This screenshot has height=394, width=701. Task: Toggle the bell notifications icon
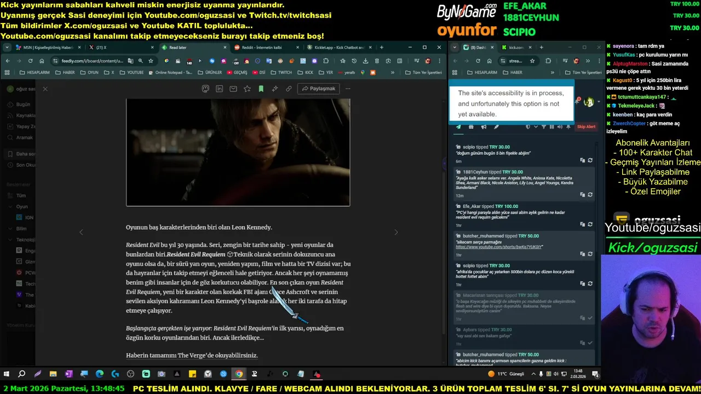coord(568,127)
